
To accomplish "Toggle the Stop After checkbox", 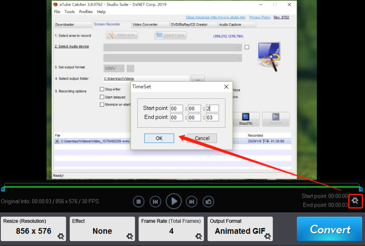I will 102,89.
